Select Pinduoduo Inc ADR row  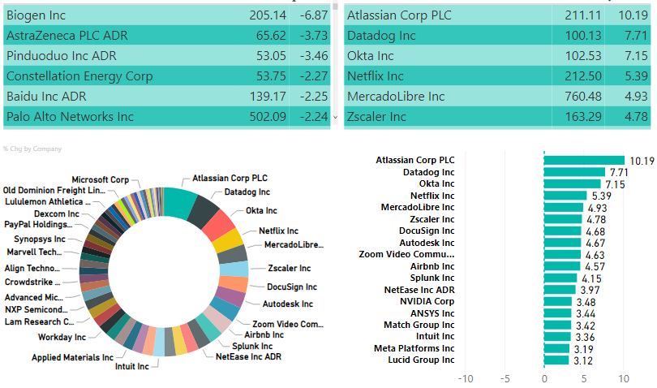click(x=167, y=55)
